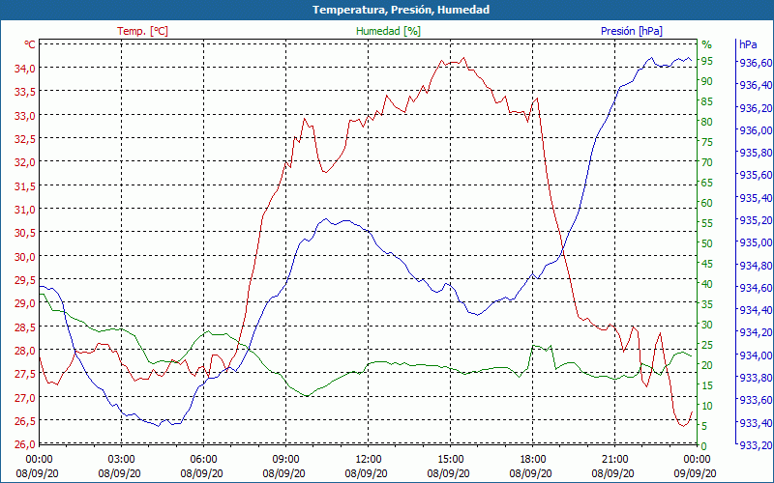774x483 pixels.
Task: Choose the 09:00 time axis label
Action: [285, 460]
